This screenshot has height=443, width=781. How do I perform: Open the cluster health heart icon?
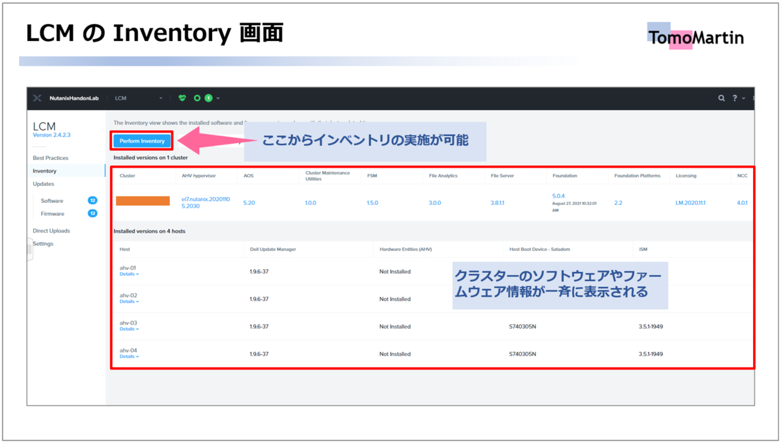(x=182, y=98)
